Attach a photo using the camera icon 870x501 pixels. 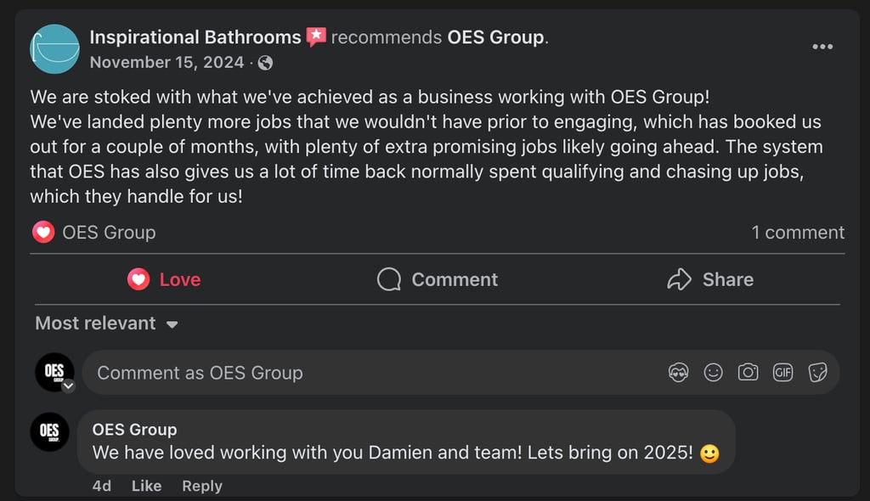[x=748, y=373]
